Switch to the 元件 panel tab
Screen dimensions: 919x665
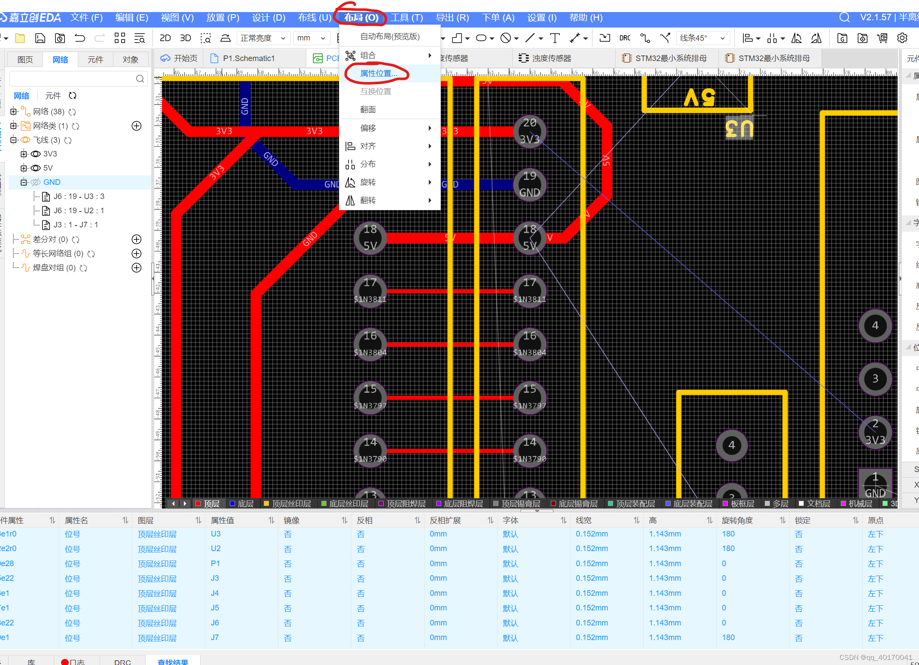(x=95, y=59)
